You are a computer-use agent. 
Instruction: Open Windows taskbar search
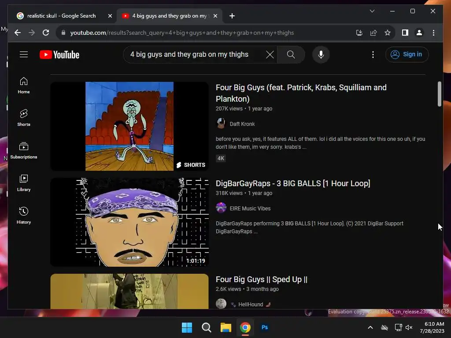pyautogui.click(x=206, y=327)
